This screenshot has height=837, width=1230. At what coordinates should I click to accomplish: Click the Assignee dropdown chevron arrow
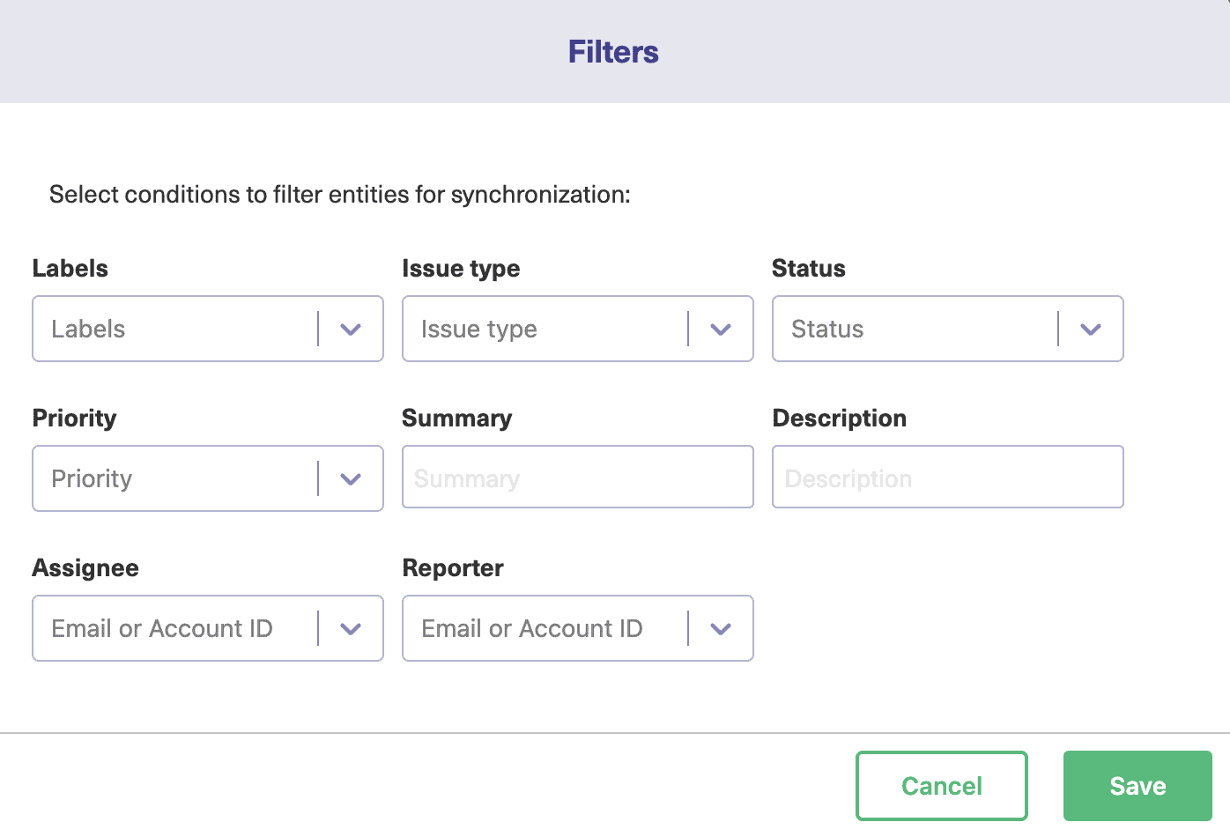(x=351, y=628)
